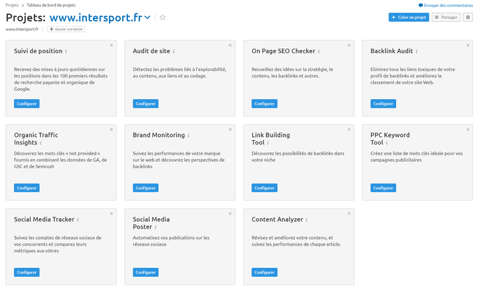
Task: Configure Content Analyzer
Action: (x=264, y=272)
